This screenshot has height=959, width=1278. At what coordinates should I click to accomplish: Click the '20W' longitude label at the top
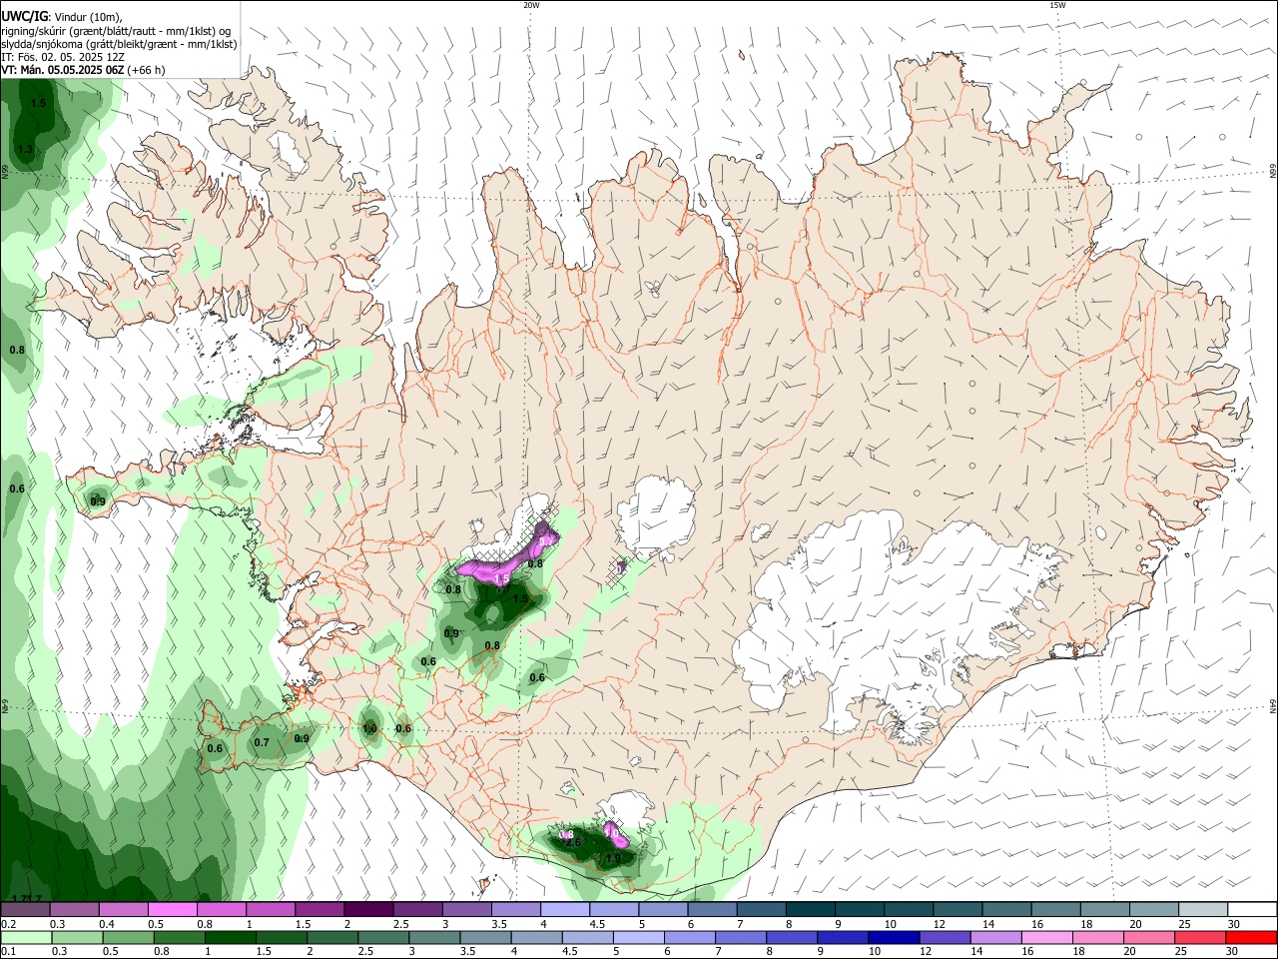[x=531, y=5]
